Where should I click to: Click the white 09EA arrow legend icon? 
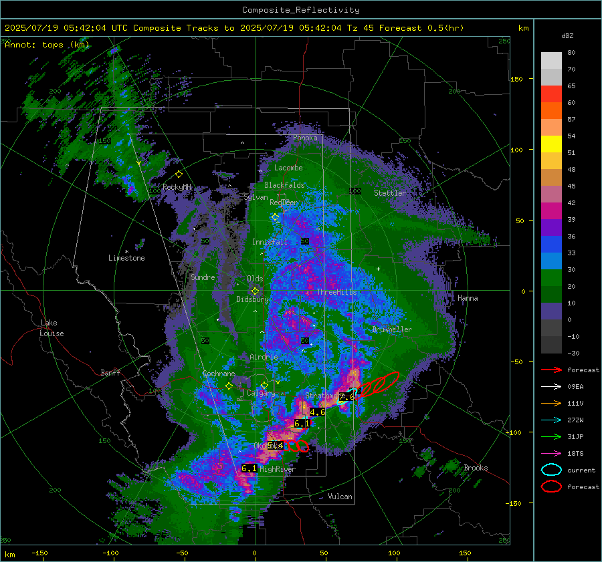[551, 387]
